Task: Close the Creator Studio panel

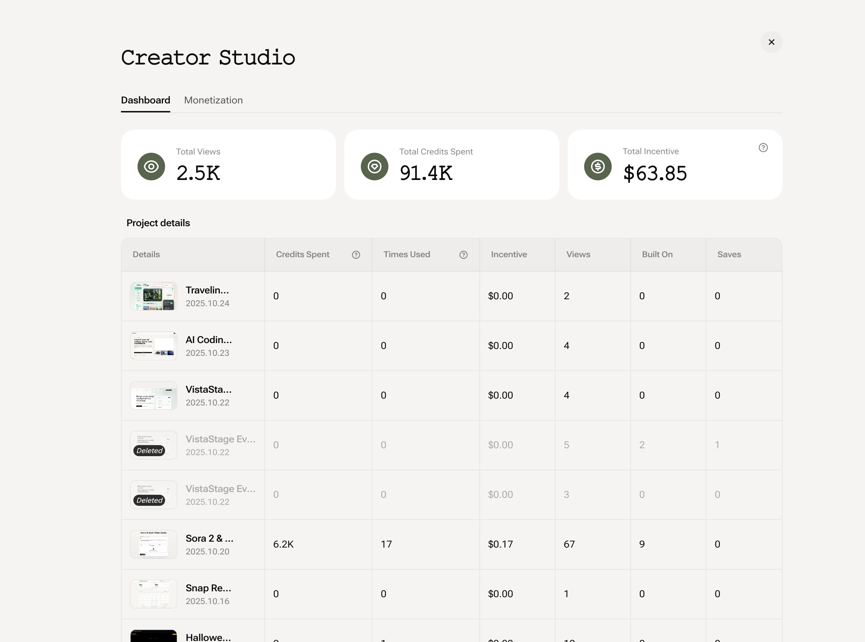Action: [772, 42]
